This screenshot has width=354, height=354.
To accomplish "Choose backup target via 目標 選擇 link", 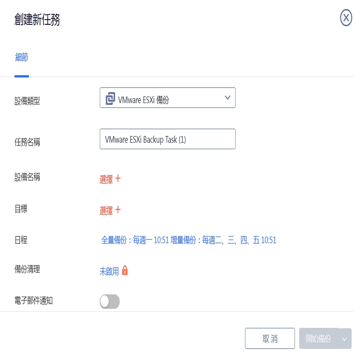I will (x=106, y=211).
